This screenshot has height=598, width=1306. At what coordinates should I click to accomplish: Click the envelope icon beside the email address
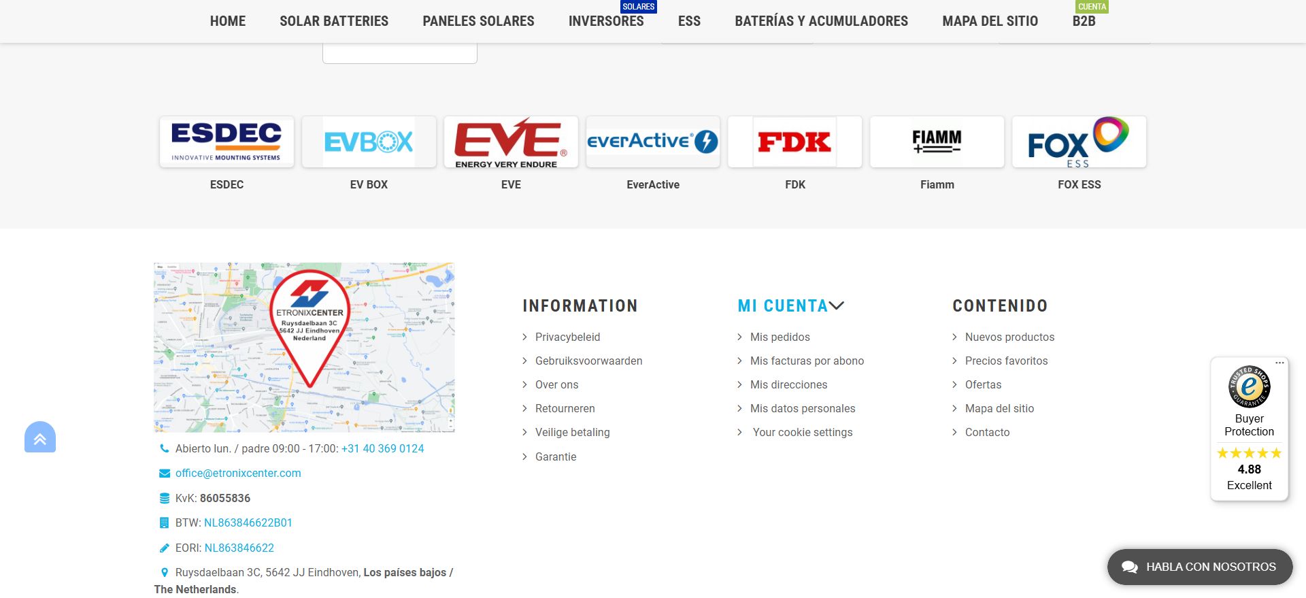click(164, 474)
